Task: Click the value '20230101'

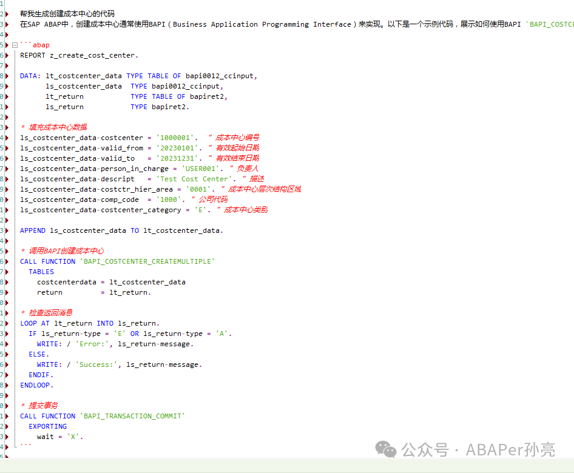Action: point(177,148)
